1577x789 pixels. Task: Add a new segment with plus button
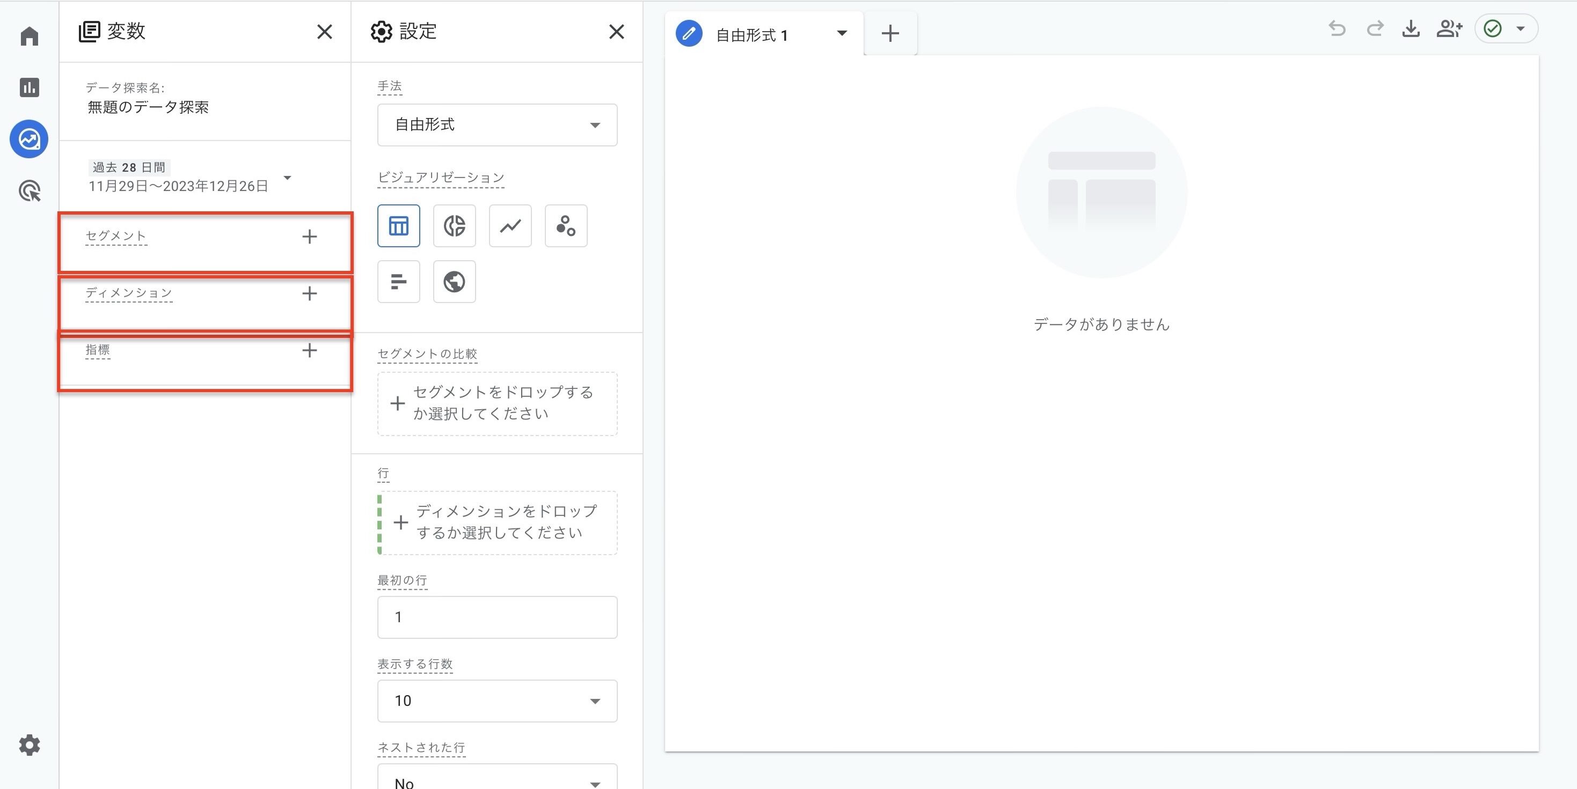[310, 237]
